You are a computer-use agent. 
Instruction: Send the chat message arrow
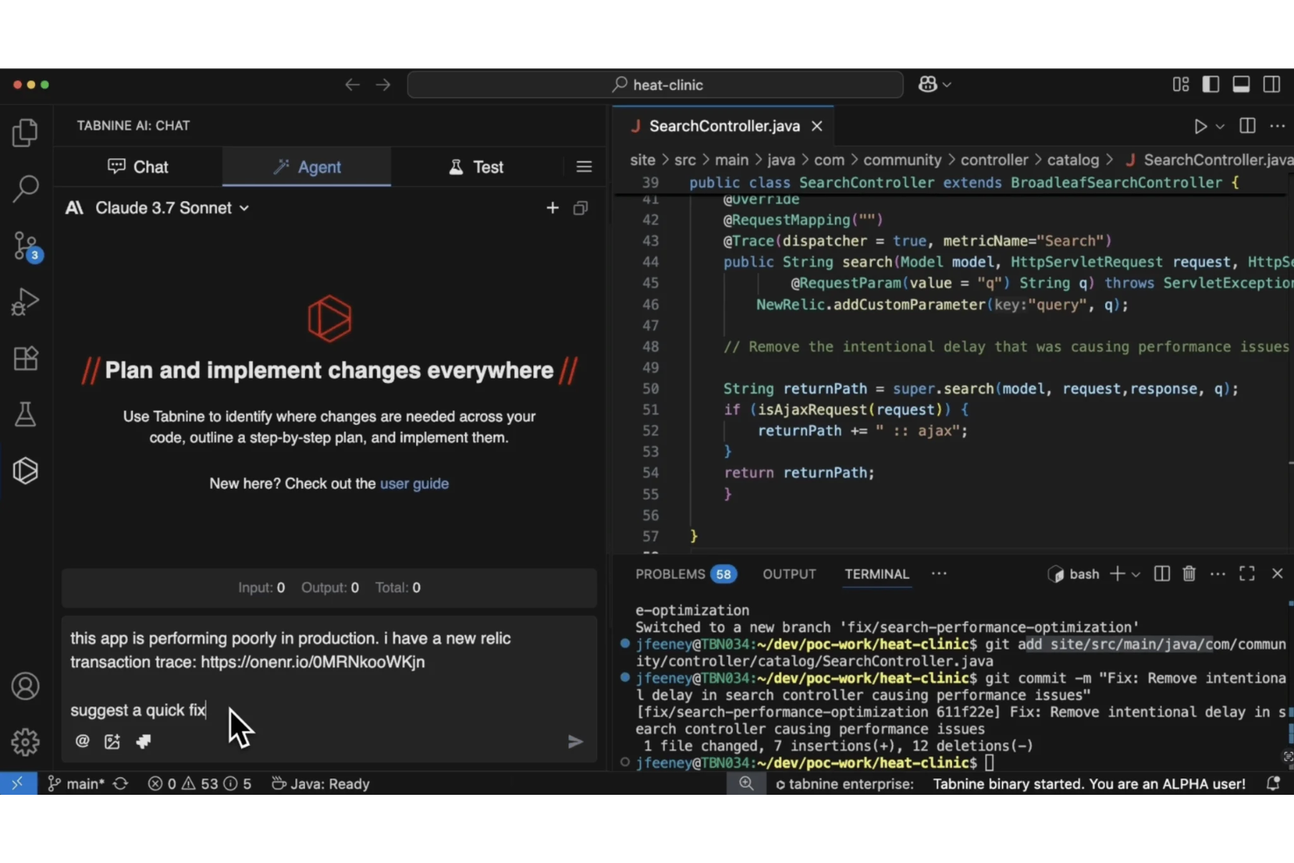575,741
